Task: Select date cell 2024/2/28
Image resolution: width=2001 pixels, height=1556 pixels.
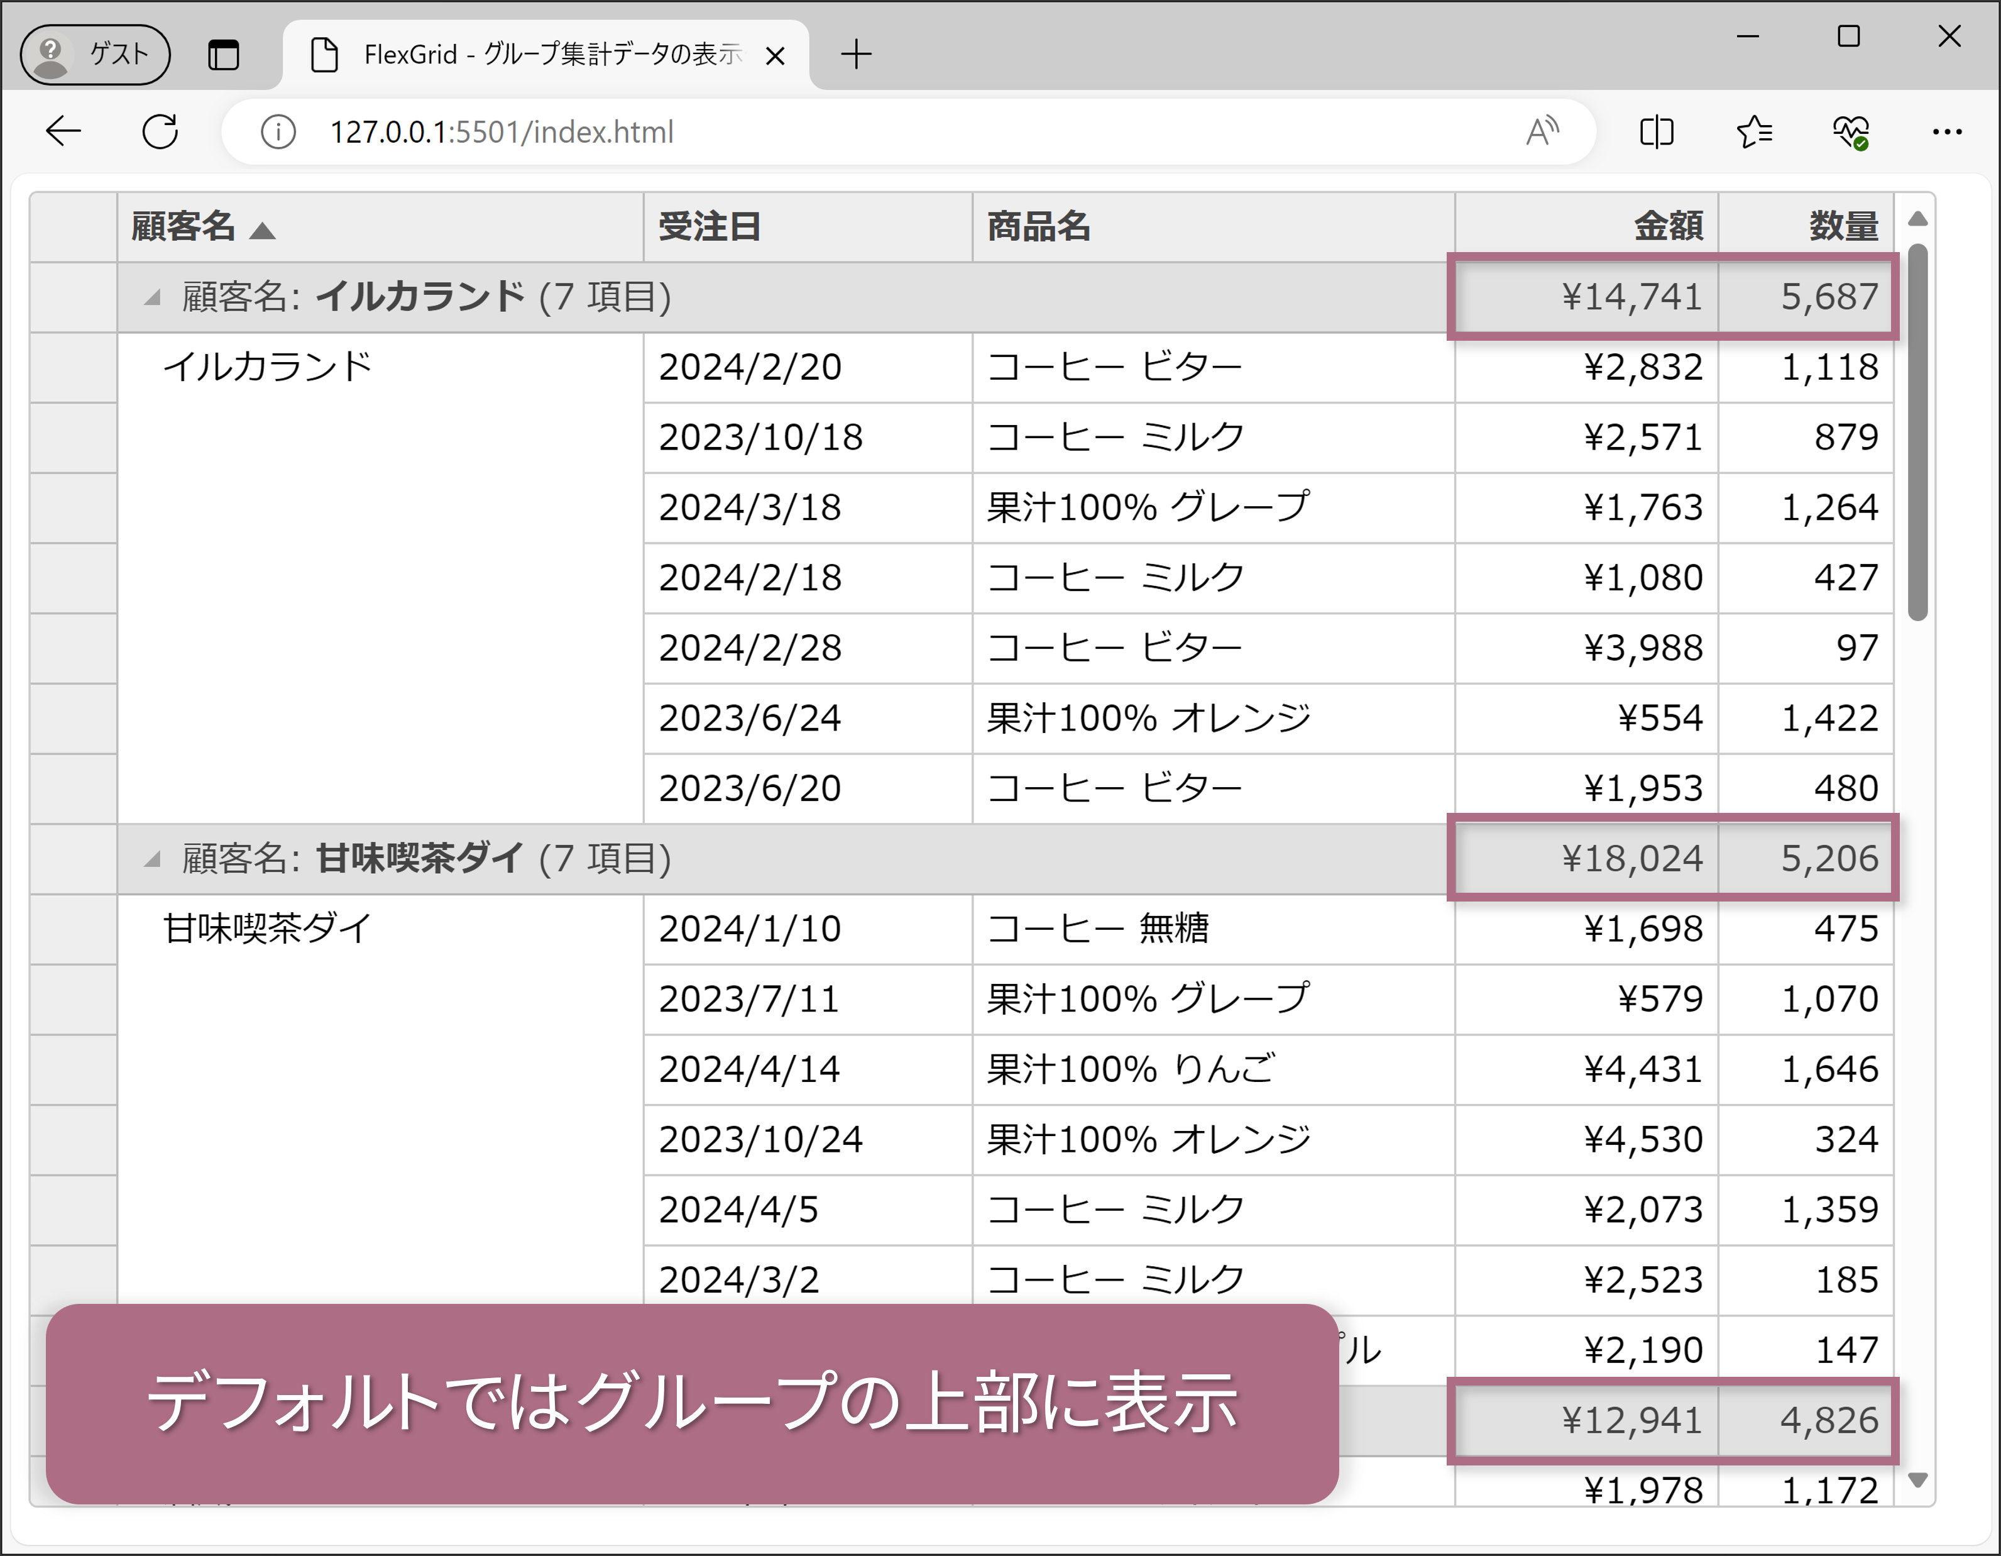Action: 808,649
